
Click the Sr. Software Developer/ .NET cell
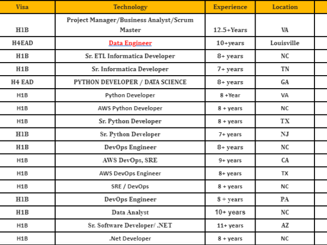click(x=130, y=225)
